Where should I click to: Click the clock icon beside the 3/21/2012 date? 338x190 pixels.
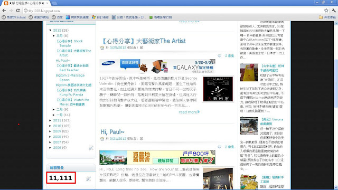pos(102,139)
